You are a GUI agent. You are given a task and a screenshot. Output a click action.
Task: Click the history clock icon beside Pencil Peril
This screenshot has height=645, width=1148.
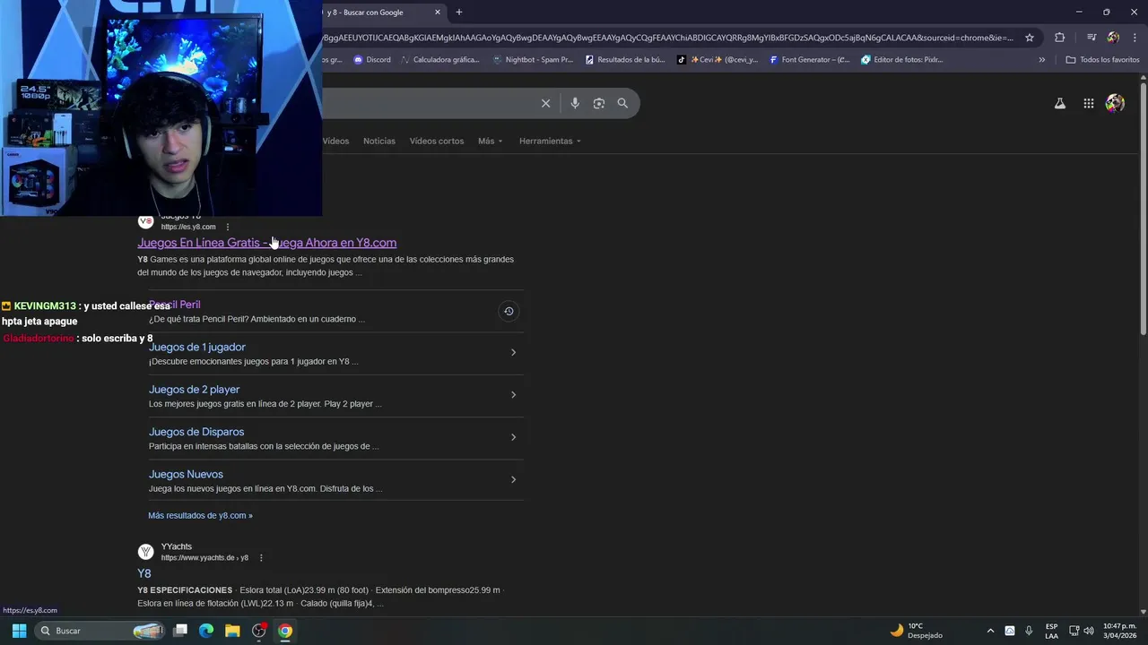[x=509, y=311]
